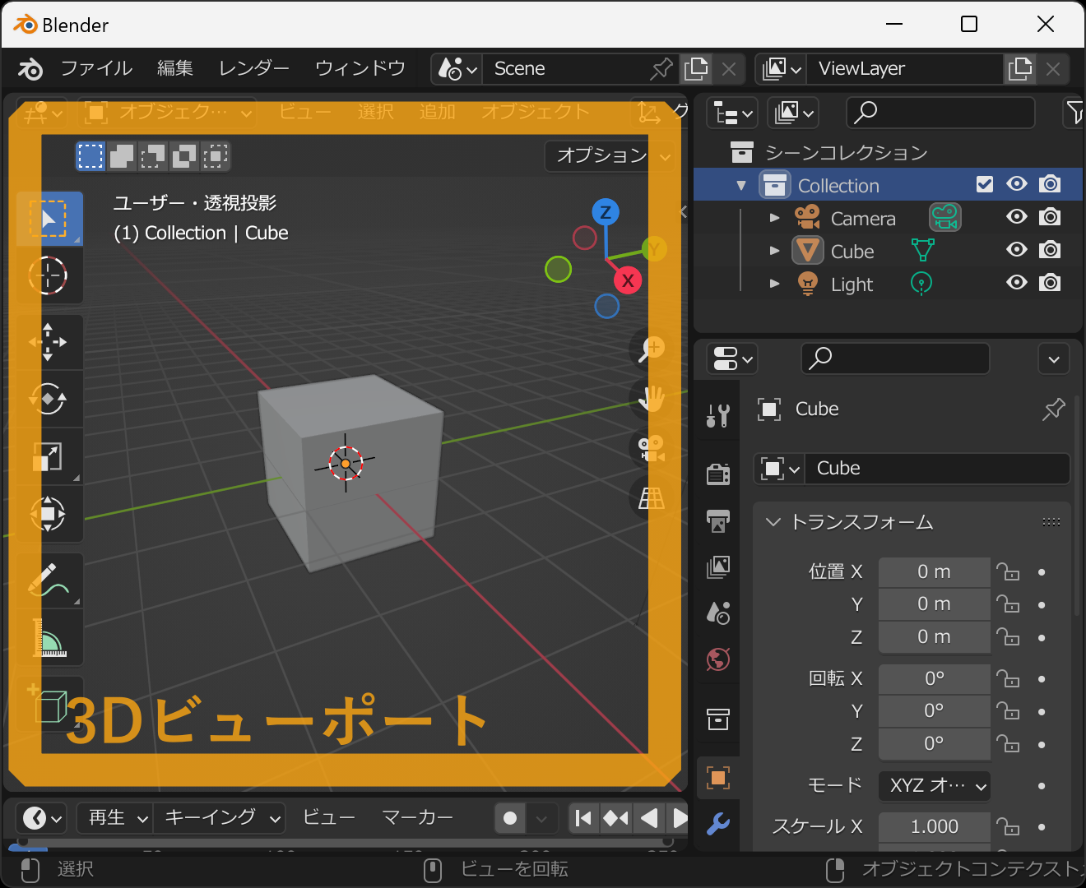Open the 再生 playback dropdown
Viewport: 1086px width, 888px height.
click(x=116, y=818)
